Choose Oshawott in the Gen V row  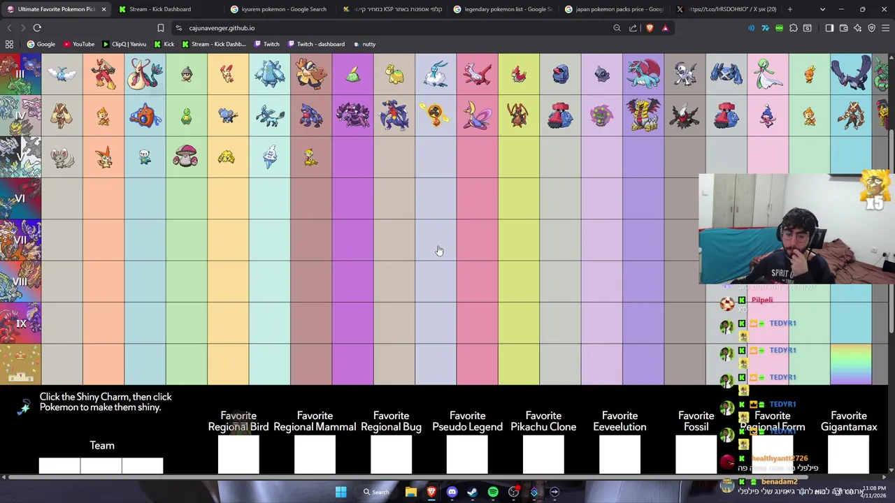click(145, 157)
